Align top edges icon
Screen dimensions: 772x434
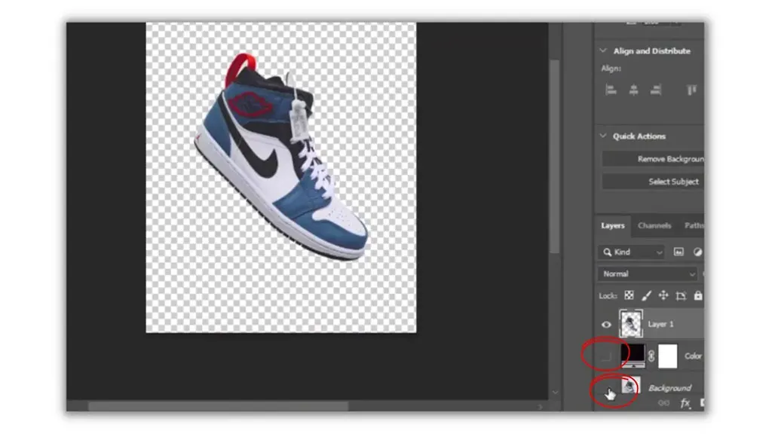point(691,90)
